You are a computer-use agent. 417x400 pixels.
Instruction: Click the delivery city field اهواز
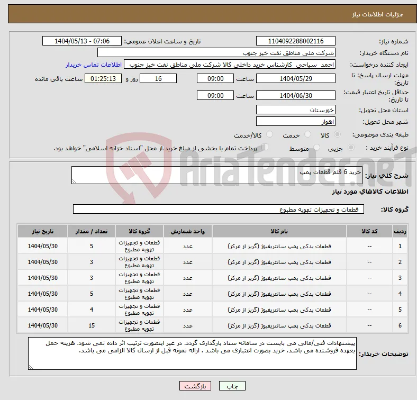(x=295, y=121)
